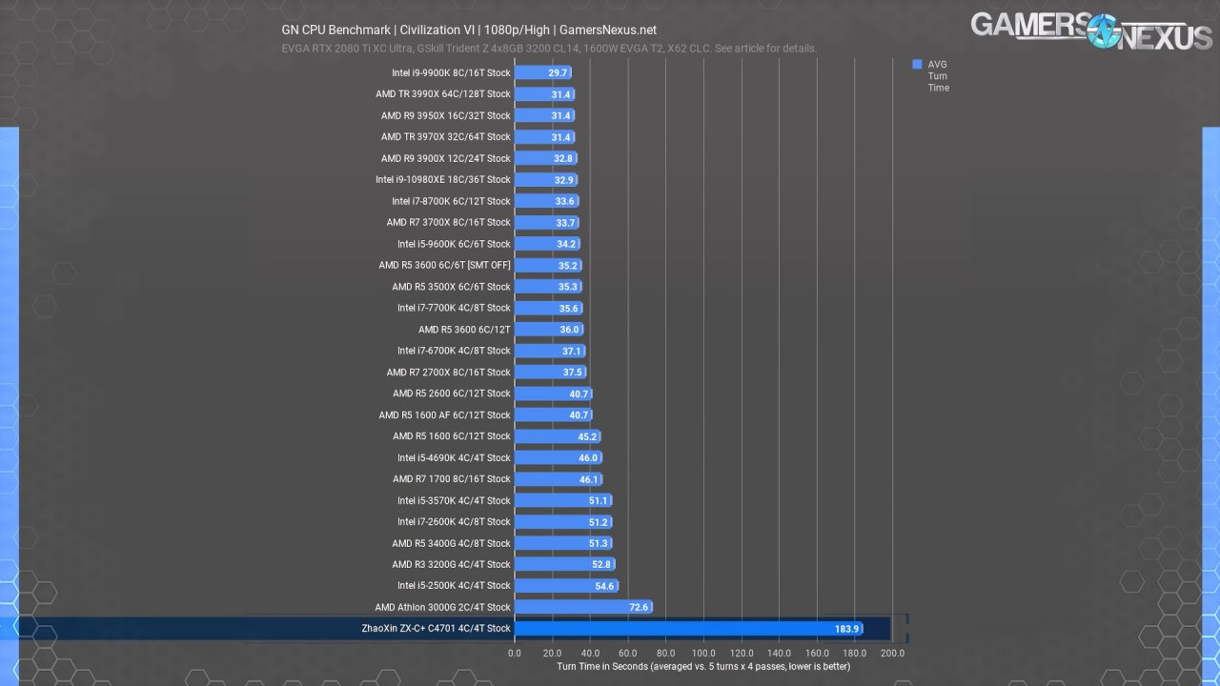Select the 'AMD R9 3950X 16C/32T Stock' label
Image resolution: width=1220 pixels, height=686 pixels.
point(446,115)
